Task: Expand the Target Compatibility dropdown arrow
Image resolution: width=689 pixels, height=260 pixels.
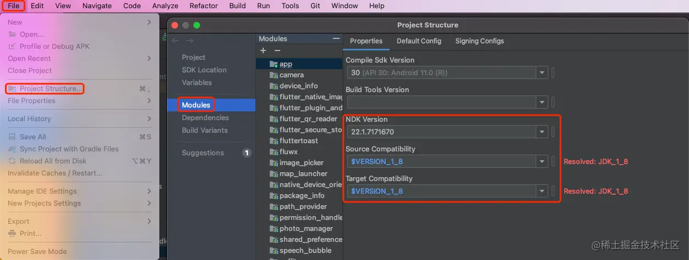Action: point(542,191)
